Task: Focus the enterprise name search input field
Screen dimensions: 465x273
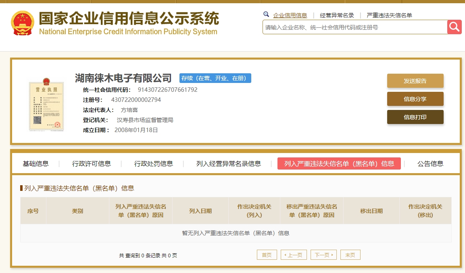Action: pyautogui.click(x=355, y=27)
